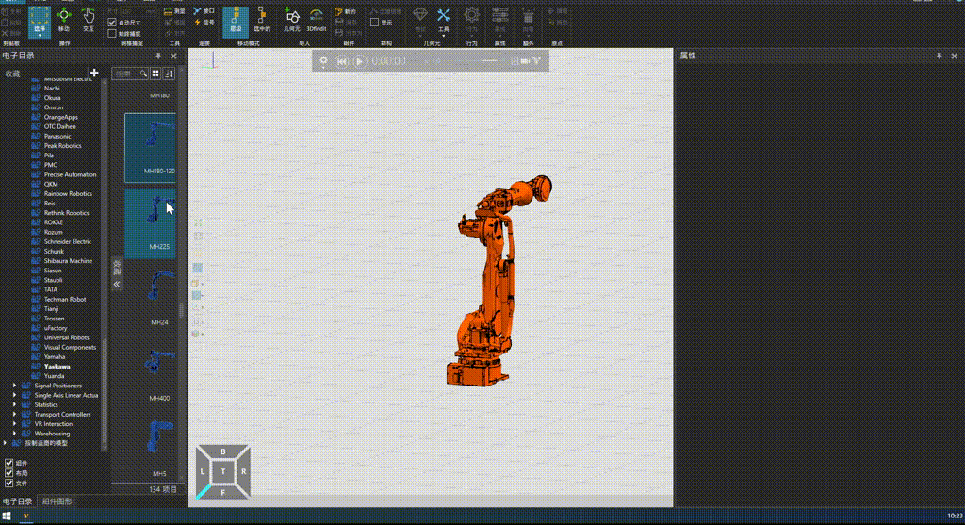Open the simulation settings gear
This screenshot has width=965, height=525.
click(x=324, y=61)
